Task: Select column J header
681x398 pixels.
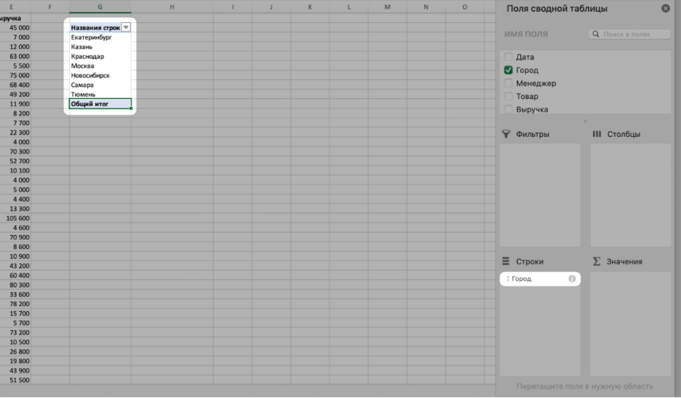Action: pos(272,7)
